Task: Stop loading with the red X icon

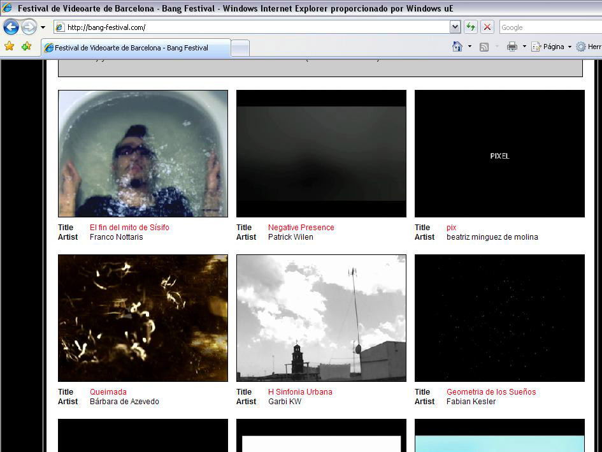Action: (487, 27)
